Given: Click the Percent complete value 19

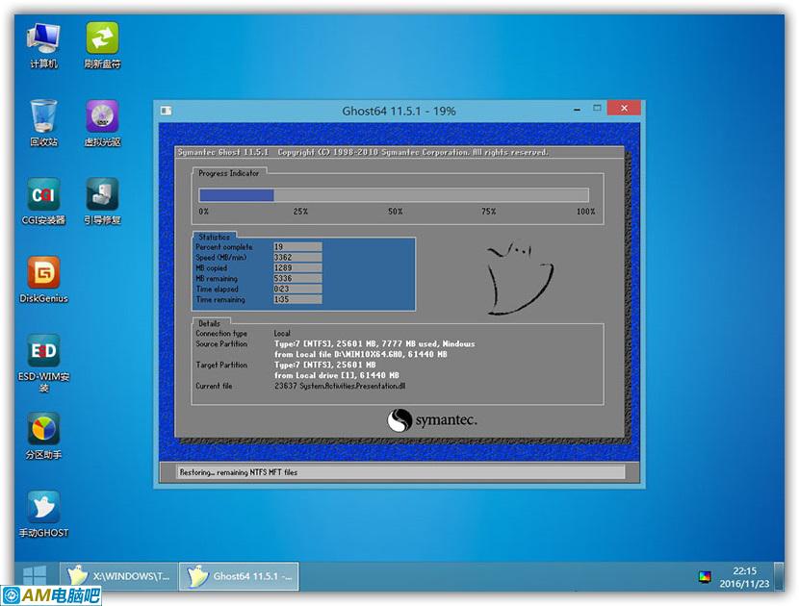Looking at the screenshot, I should 297,247.
